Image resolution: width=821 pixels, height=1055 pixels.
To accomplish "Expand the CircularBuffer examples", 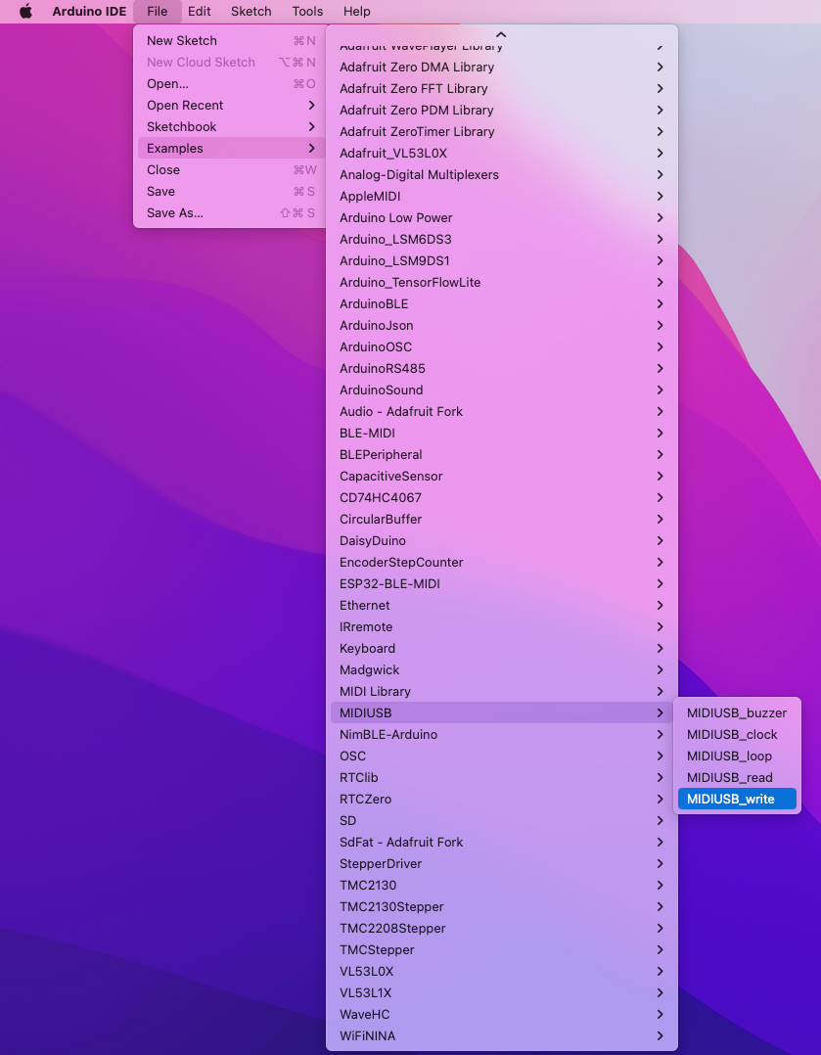I will pos(501,519).
